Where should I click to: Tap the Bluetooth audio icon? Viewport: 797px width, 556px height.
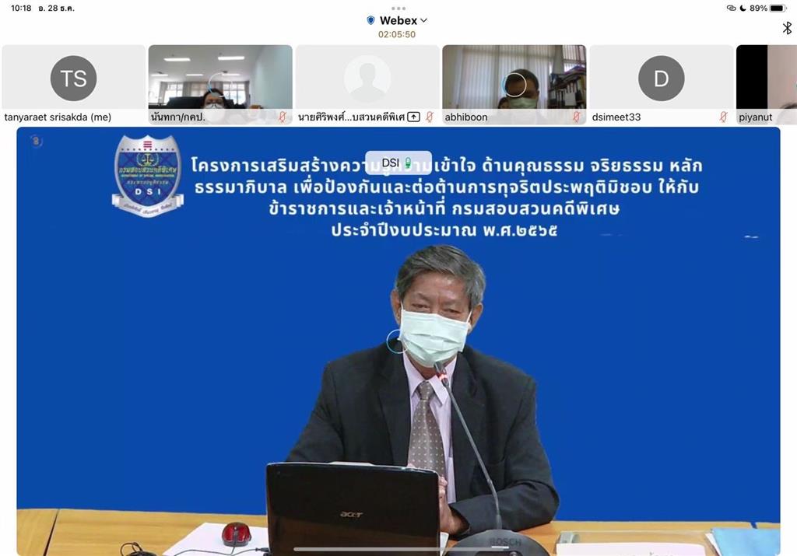click(787, 28)
